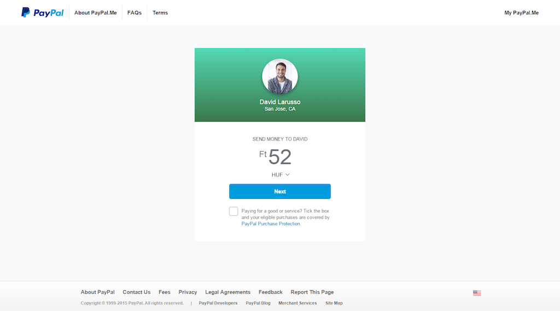
Task: Click the amount field showing 52
Action: (279, 157)
